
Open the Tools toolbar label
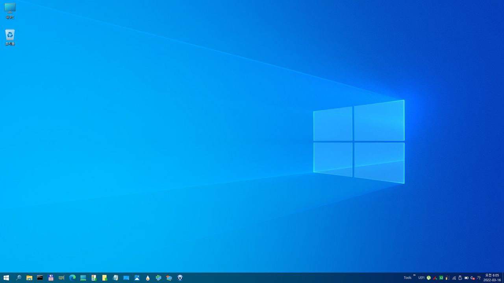click(408, 277)
